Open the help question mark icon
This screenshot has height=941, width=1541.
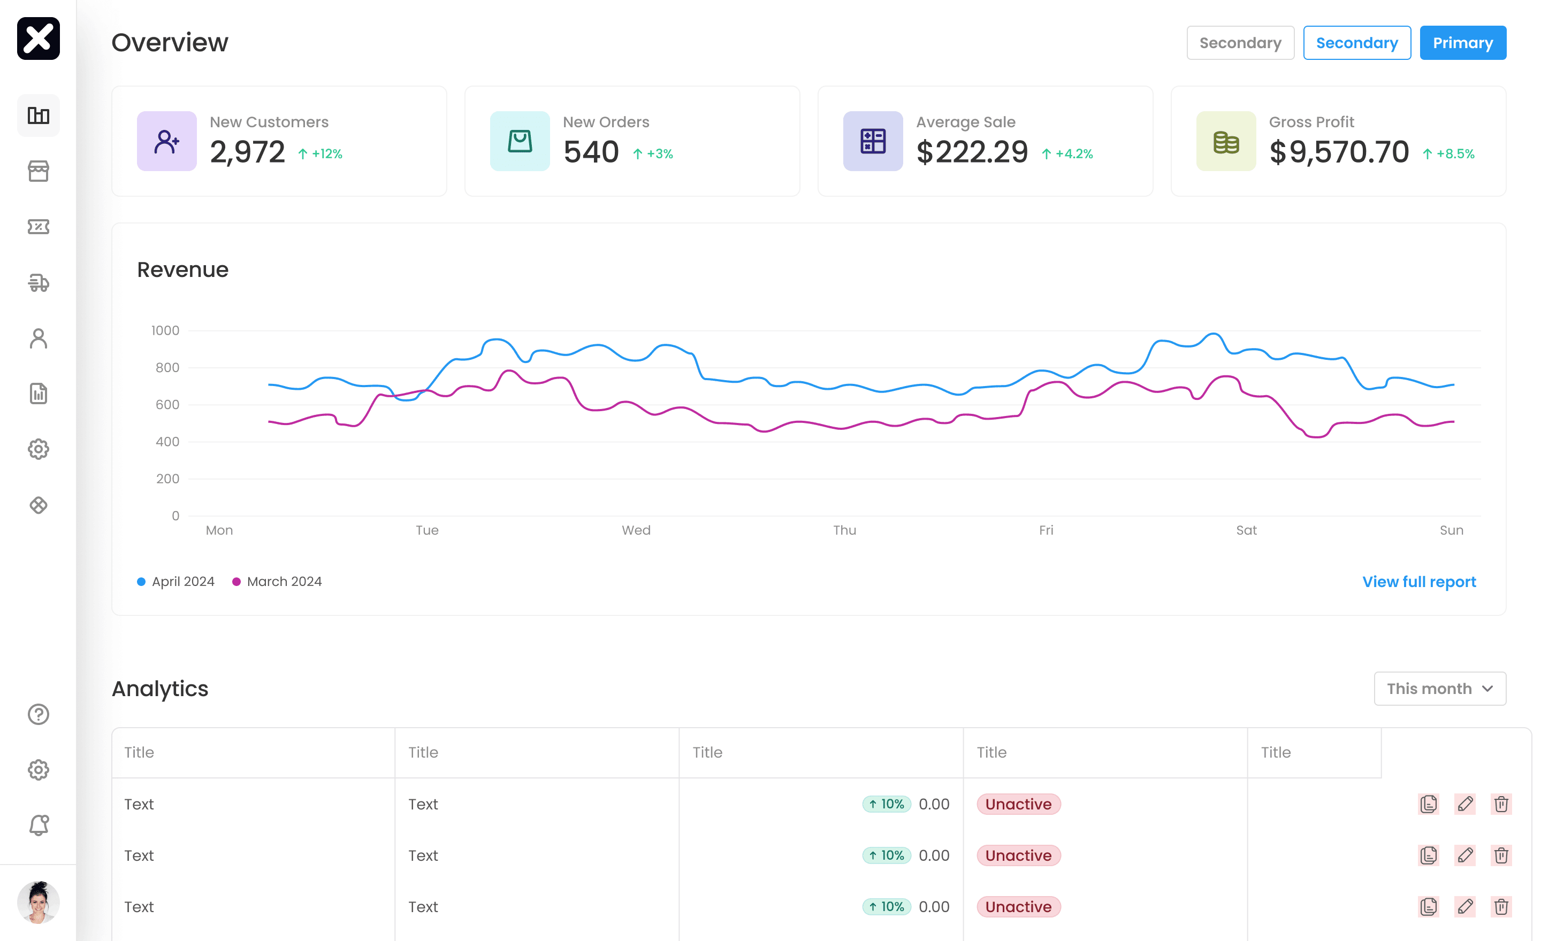(x=38, y=714)
